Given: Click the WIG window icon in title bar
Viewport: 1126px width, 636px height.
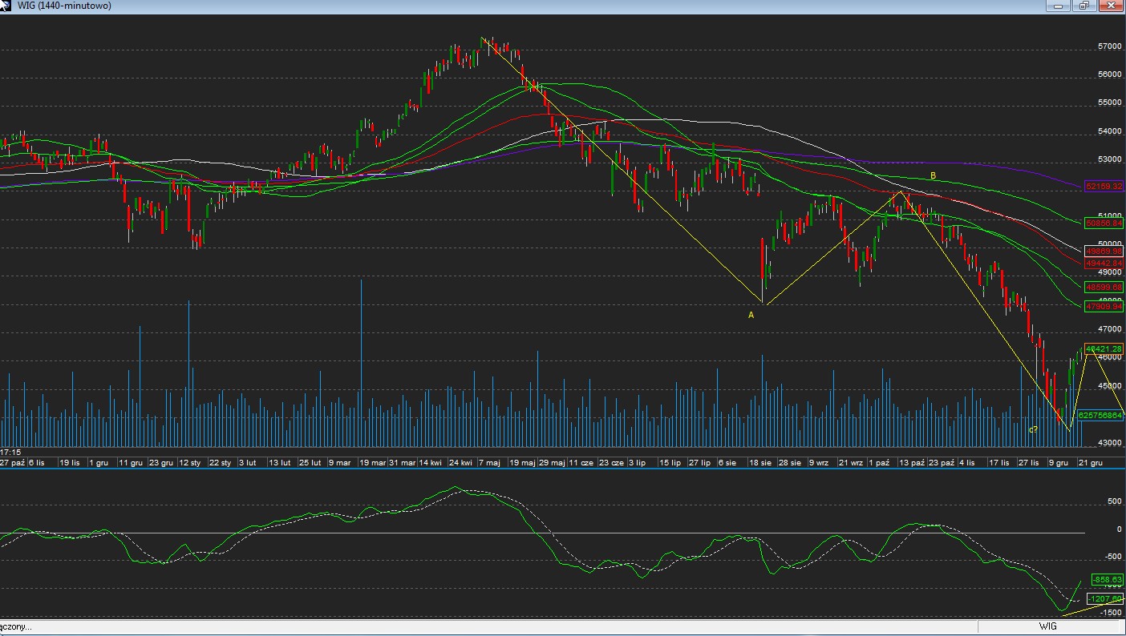Looking at the screenshot, I should 6,6.
